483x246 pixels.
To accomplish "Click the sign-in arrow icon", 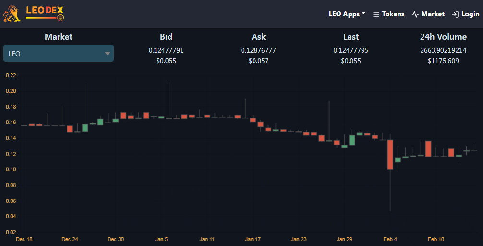I will (455, 14).
